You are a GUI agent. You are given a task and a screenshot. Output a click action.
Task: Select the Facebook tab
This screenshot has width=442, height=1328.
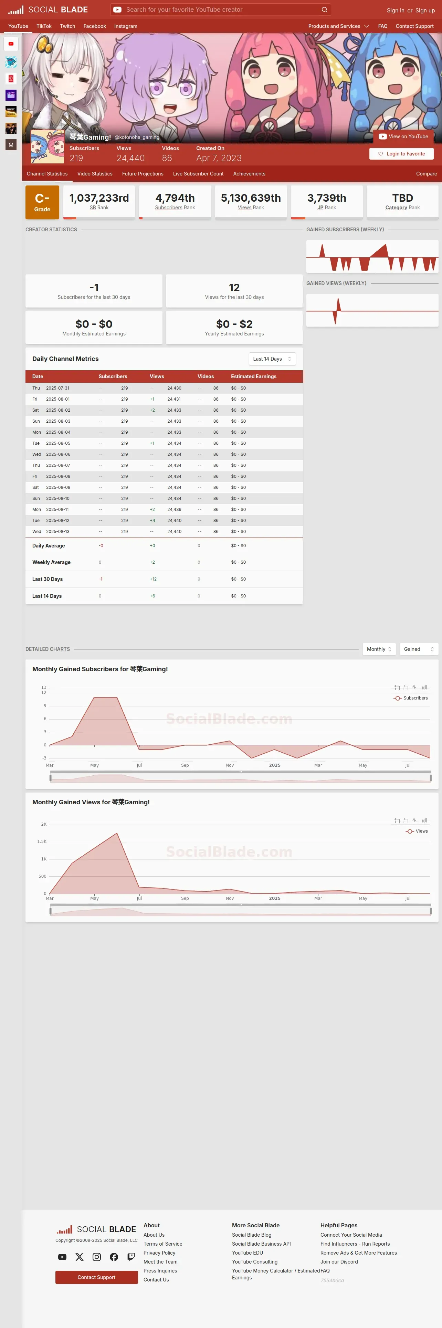point(95,26)
